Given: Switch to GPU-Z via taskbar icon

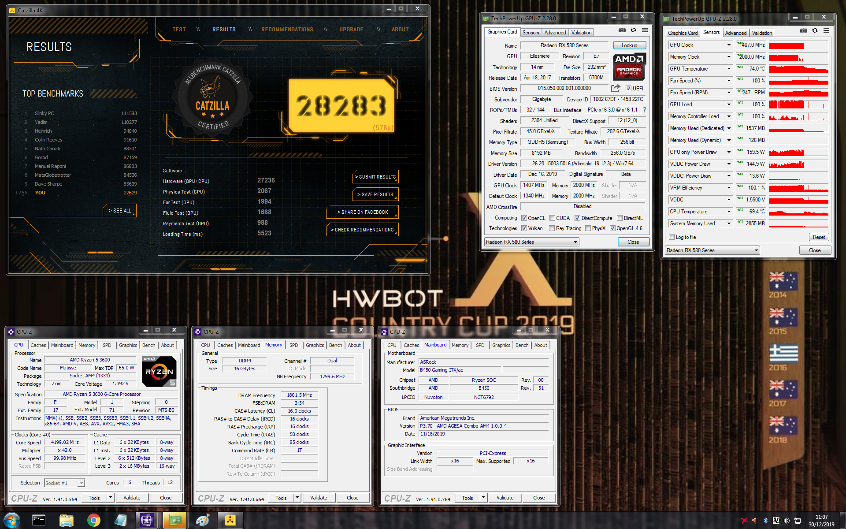Looking at the screenshot, I should [x=174, y=520].
